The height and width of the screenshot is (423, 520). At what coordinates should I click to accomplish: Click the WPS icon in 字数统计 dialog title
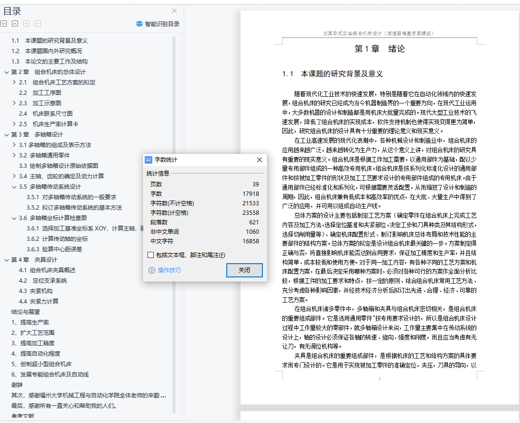(x=149, y=160)
